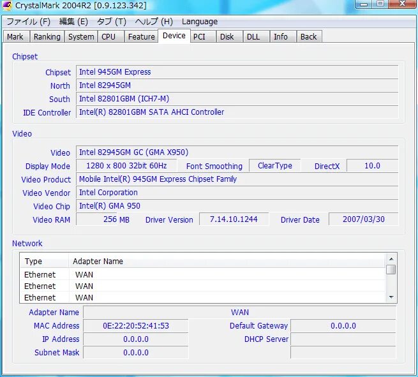
Task: Click the ClearType font smoothing field
Action: pos(275,166)
